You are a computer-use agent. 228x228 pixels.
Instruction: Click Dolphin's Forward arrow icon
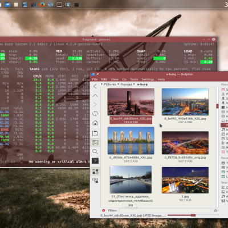click(95, 104)
